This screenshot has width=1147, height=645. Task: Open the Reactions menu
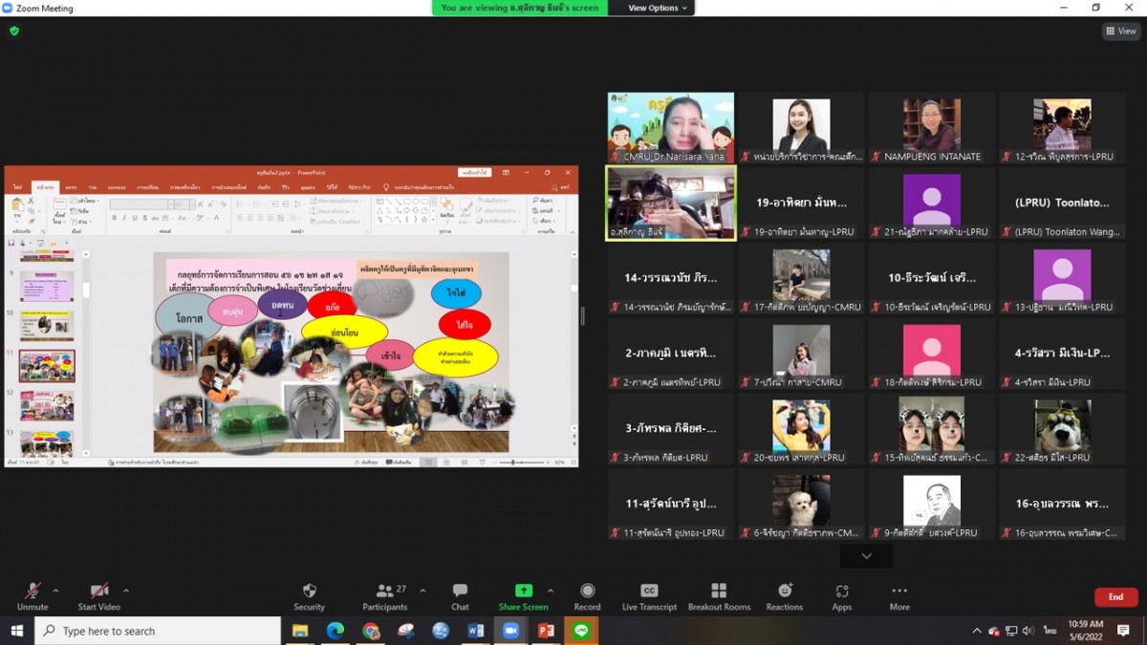[x=784, y=591]
